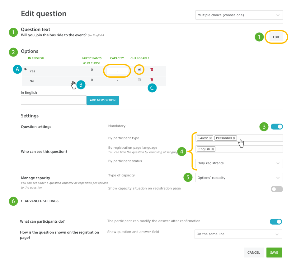Open the Only registrants status dropdown
The width and height of the screenshot is (301, 264).
239,163
